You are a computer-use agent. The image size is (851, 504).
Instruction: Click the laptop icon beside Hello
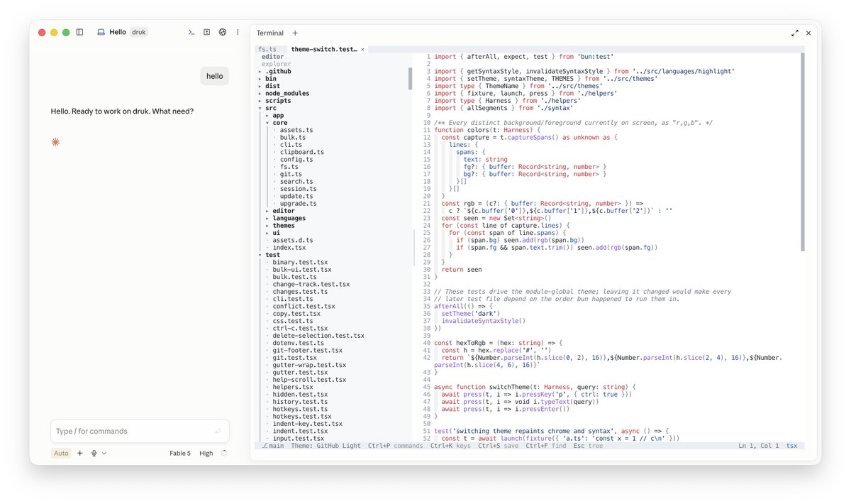coord(101,32)
